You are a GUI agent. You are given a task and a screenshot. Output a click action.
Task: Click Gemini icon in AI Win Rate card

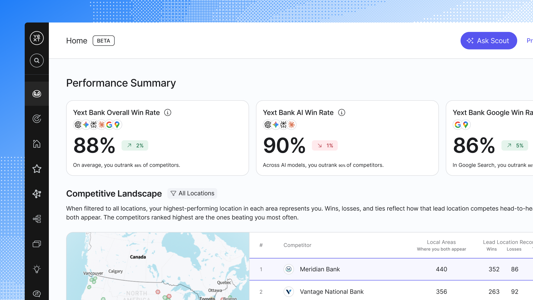(276, 125)
